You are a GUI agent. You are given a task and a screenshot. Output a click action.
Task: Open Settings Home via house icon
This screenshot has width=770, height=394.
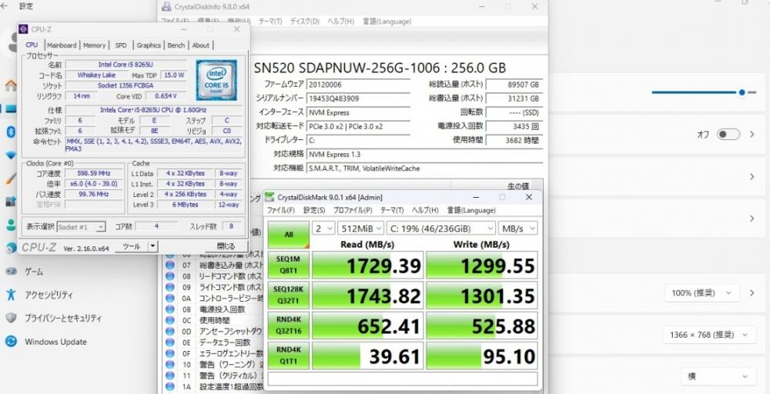10,86
